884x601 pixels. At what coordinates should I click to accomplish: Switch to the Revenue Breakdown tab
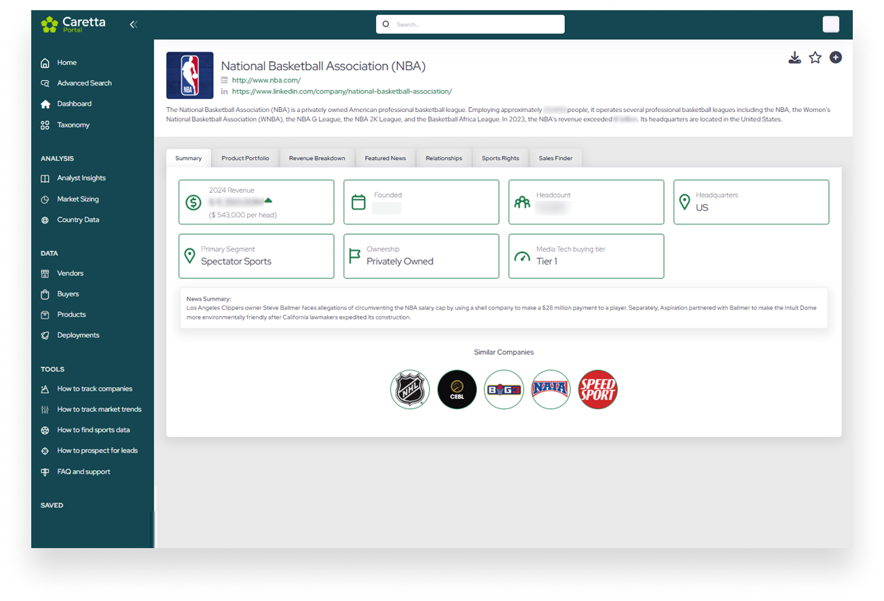(x=317, y=158)
